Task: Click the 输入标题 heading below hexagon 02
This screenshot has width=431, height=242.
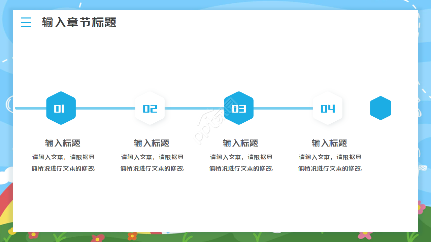Action: (x=152, y=143)
